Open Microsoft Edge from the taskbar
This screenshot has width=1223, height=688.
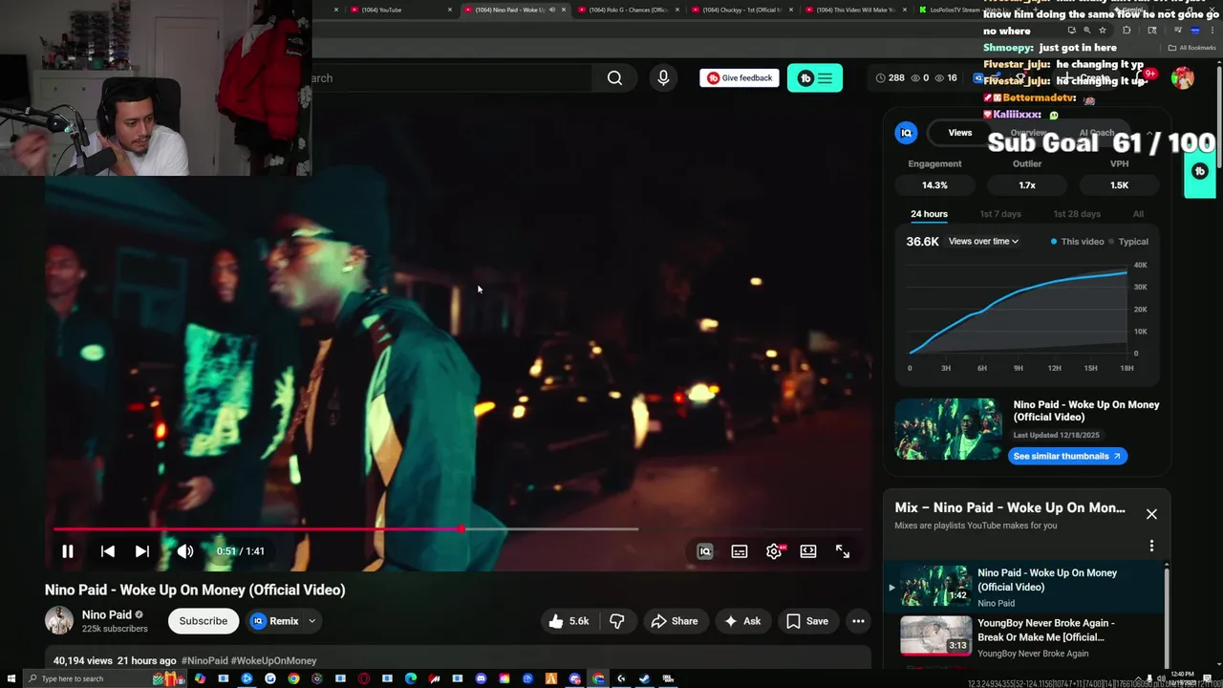click(411, 679)
